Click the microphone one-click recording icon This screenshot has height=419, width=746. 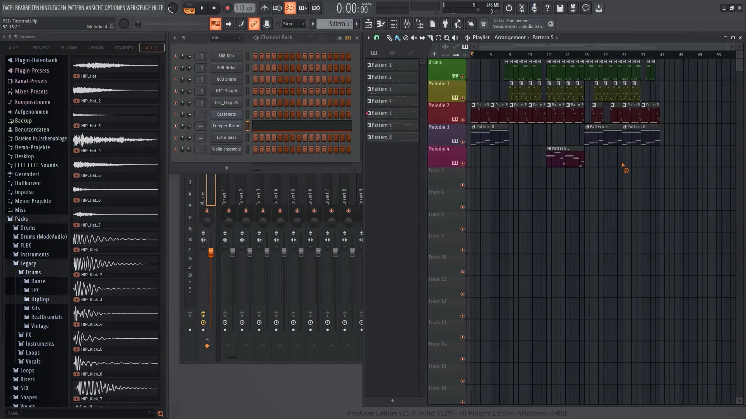click(x=535, y=8)
